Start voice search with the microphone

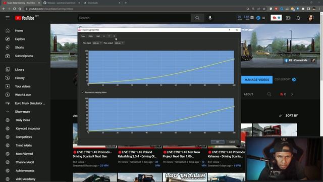(x=210, y=18)
